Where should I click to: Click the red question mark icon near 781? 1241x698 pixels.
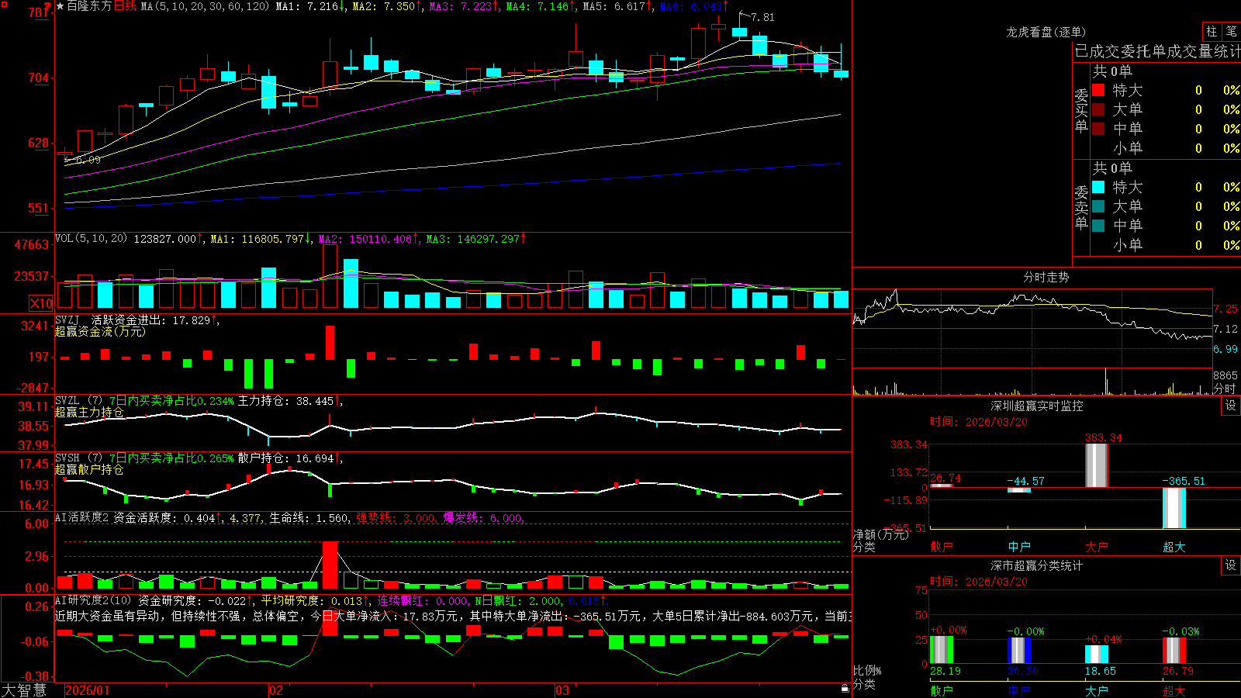coord(48,8)
